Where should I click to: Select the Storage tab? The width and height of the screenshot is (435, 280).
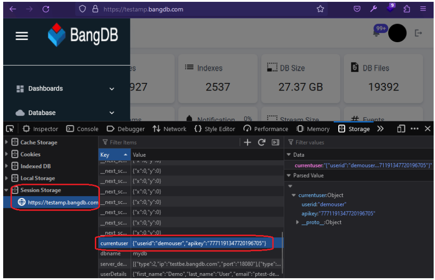(x=354, y=129)
